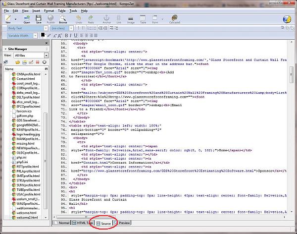Toggle align left
This screenshot has height=234, width=297.
point(82,36)
